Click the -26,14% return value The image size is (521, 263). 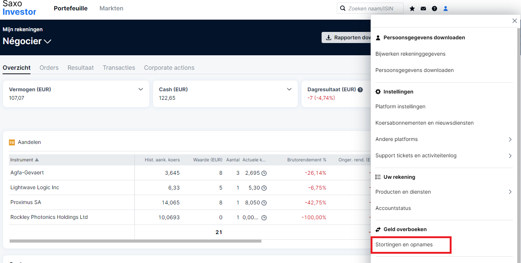pos(316,173)
